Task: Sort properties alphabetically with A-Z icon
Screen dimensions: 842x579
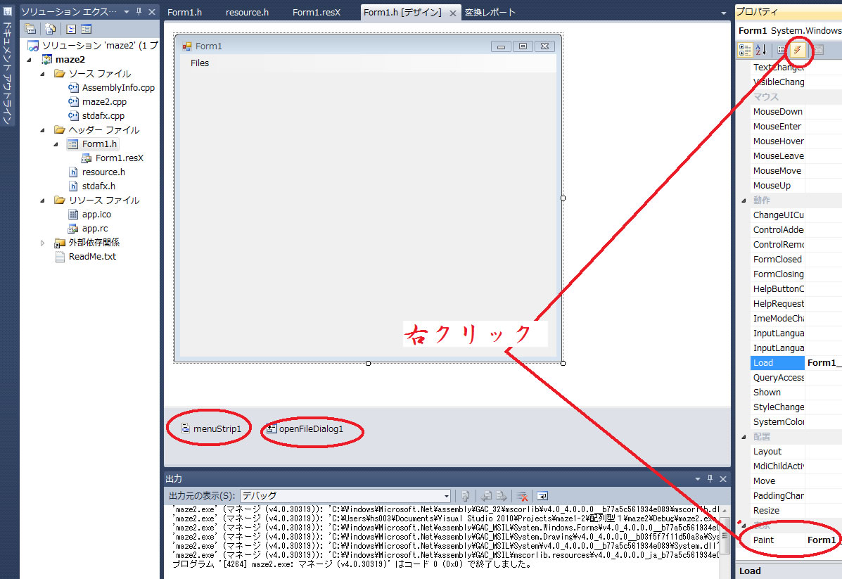Action: (x=761, y=49)
